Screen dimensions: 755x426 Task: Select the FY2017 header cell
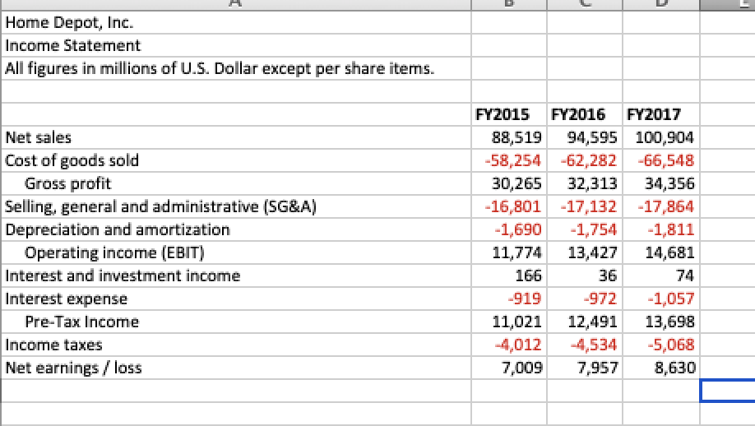pos(660,114)
